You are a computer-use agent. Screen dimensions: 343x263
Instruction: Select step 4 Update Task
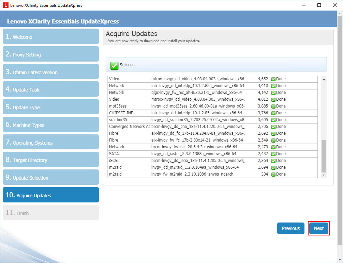click(51, 89)
